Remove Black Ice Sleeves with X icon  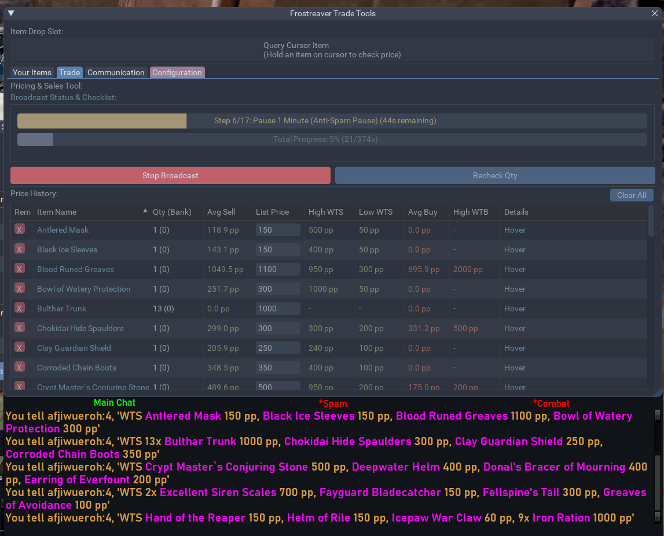coord(20,249)
